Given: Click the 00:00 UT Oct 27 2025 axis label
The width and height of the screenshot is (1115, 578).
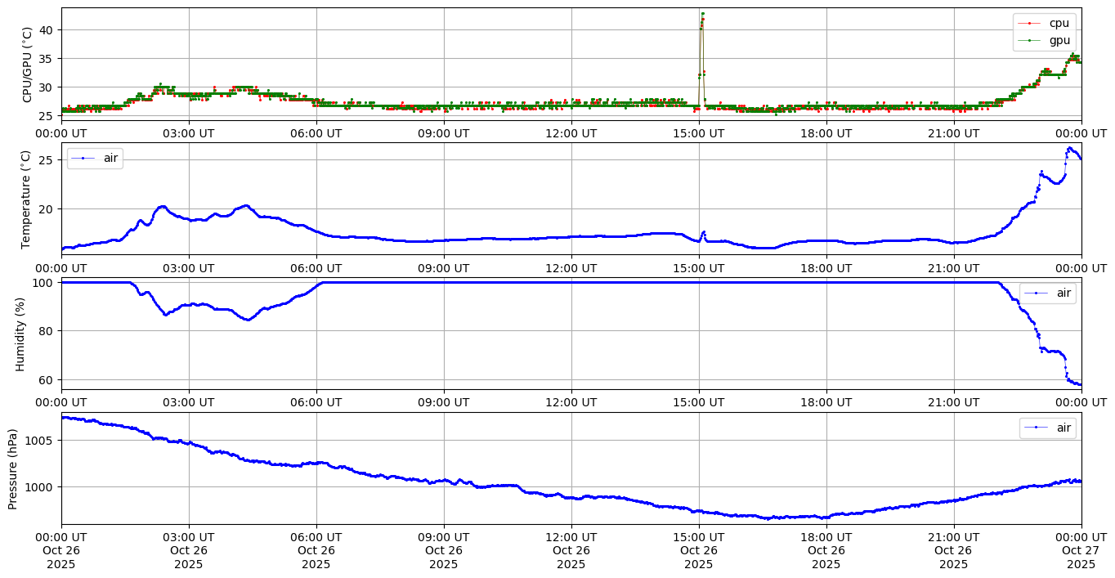Looking at the screenshot, I should pos(1081,550).
